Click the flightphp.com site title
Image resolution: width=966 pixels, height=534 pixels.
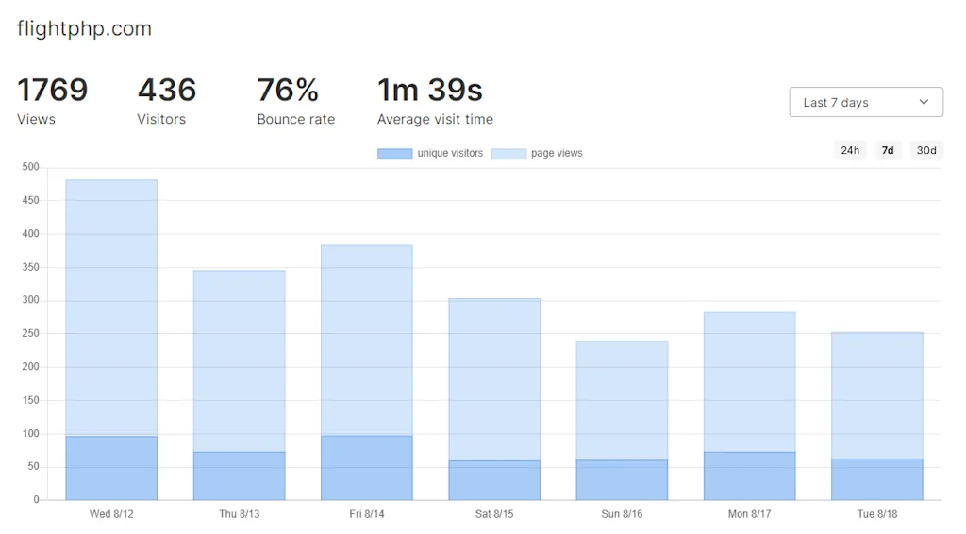[x=84, y=29]
